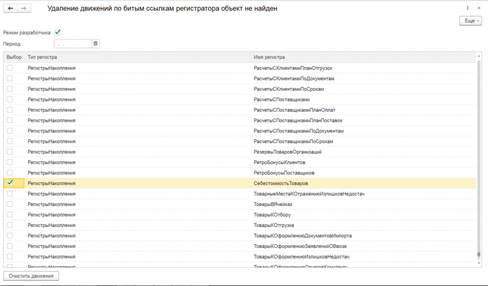The height and width of the screenshot is (286, 488).
Task: Uncheck the СебестоимостьТоваров row checkbox
Action: (10, 183)
